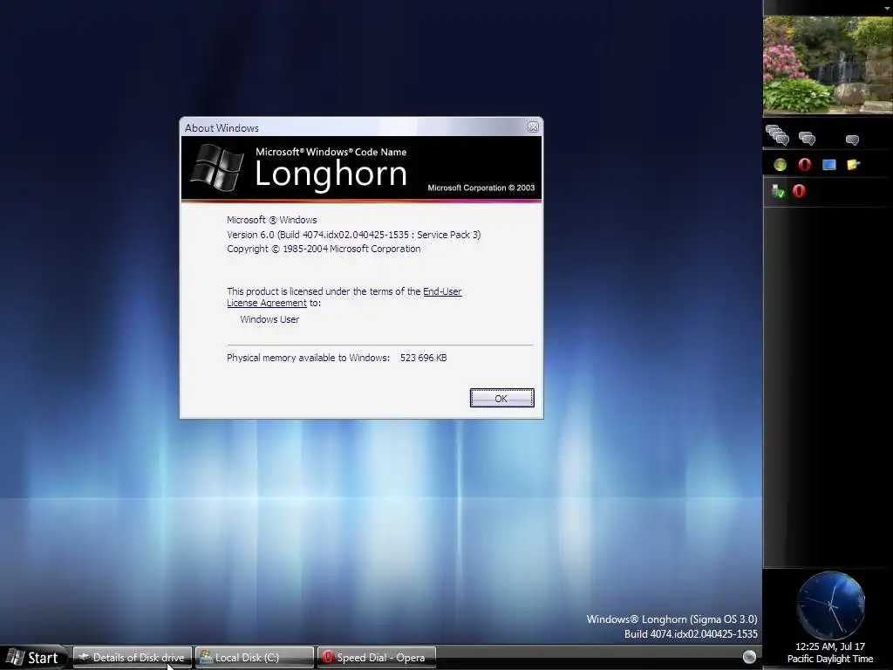Click the Windows flag logo in Longhorn banner
The width and height of the screenshot is (893, 670).
[216, 167]
